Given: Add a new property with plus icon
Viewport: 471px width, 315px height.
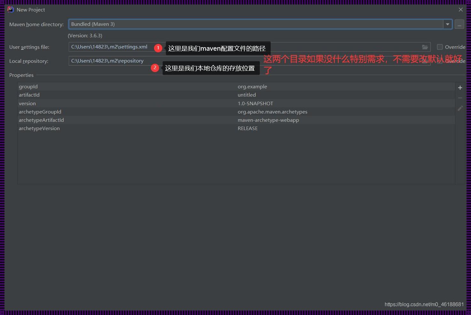Looking at the screenshot, I should (460, 88).
